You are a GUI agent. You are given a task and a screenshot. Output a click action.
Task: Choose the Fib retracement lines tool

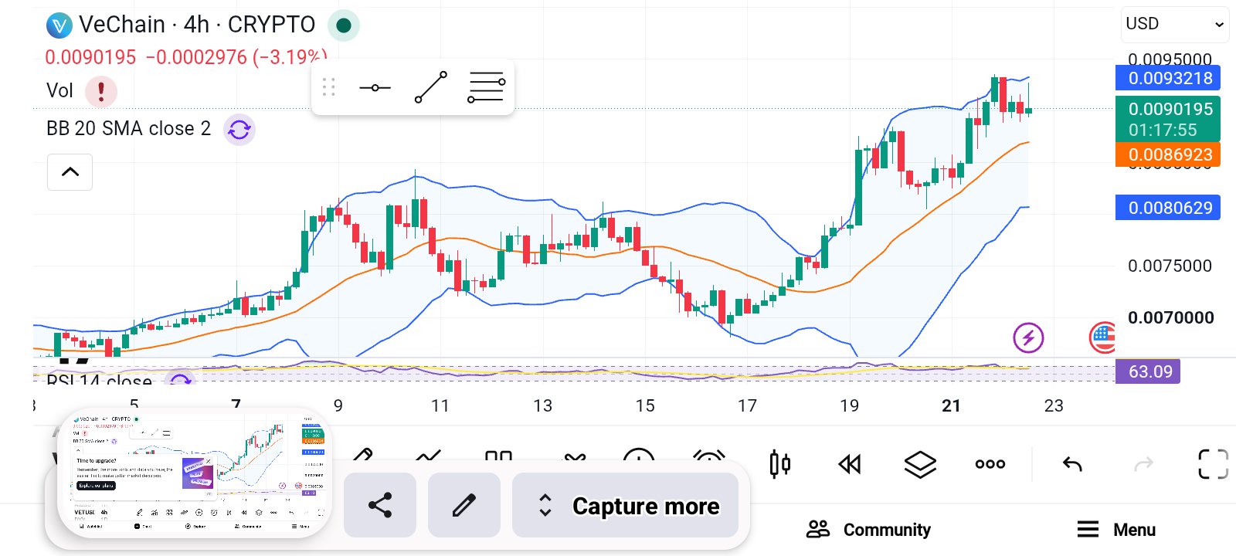[x=486, y=87]
